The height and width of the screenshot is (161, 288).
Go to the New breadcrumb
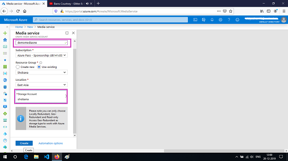tap(30, 27)
